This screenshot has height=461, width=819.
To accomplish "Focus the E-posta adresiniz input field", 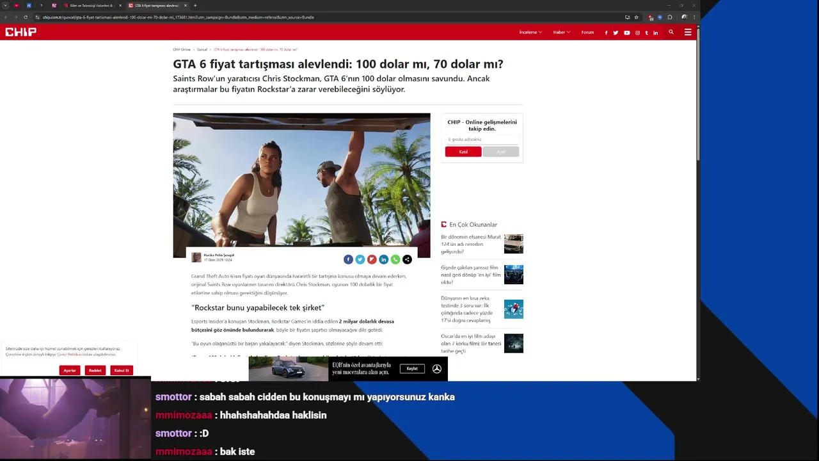I will (x=482, y=139).
